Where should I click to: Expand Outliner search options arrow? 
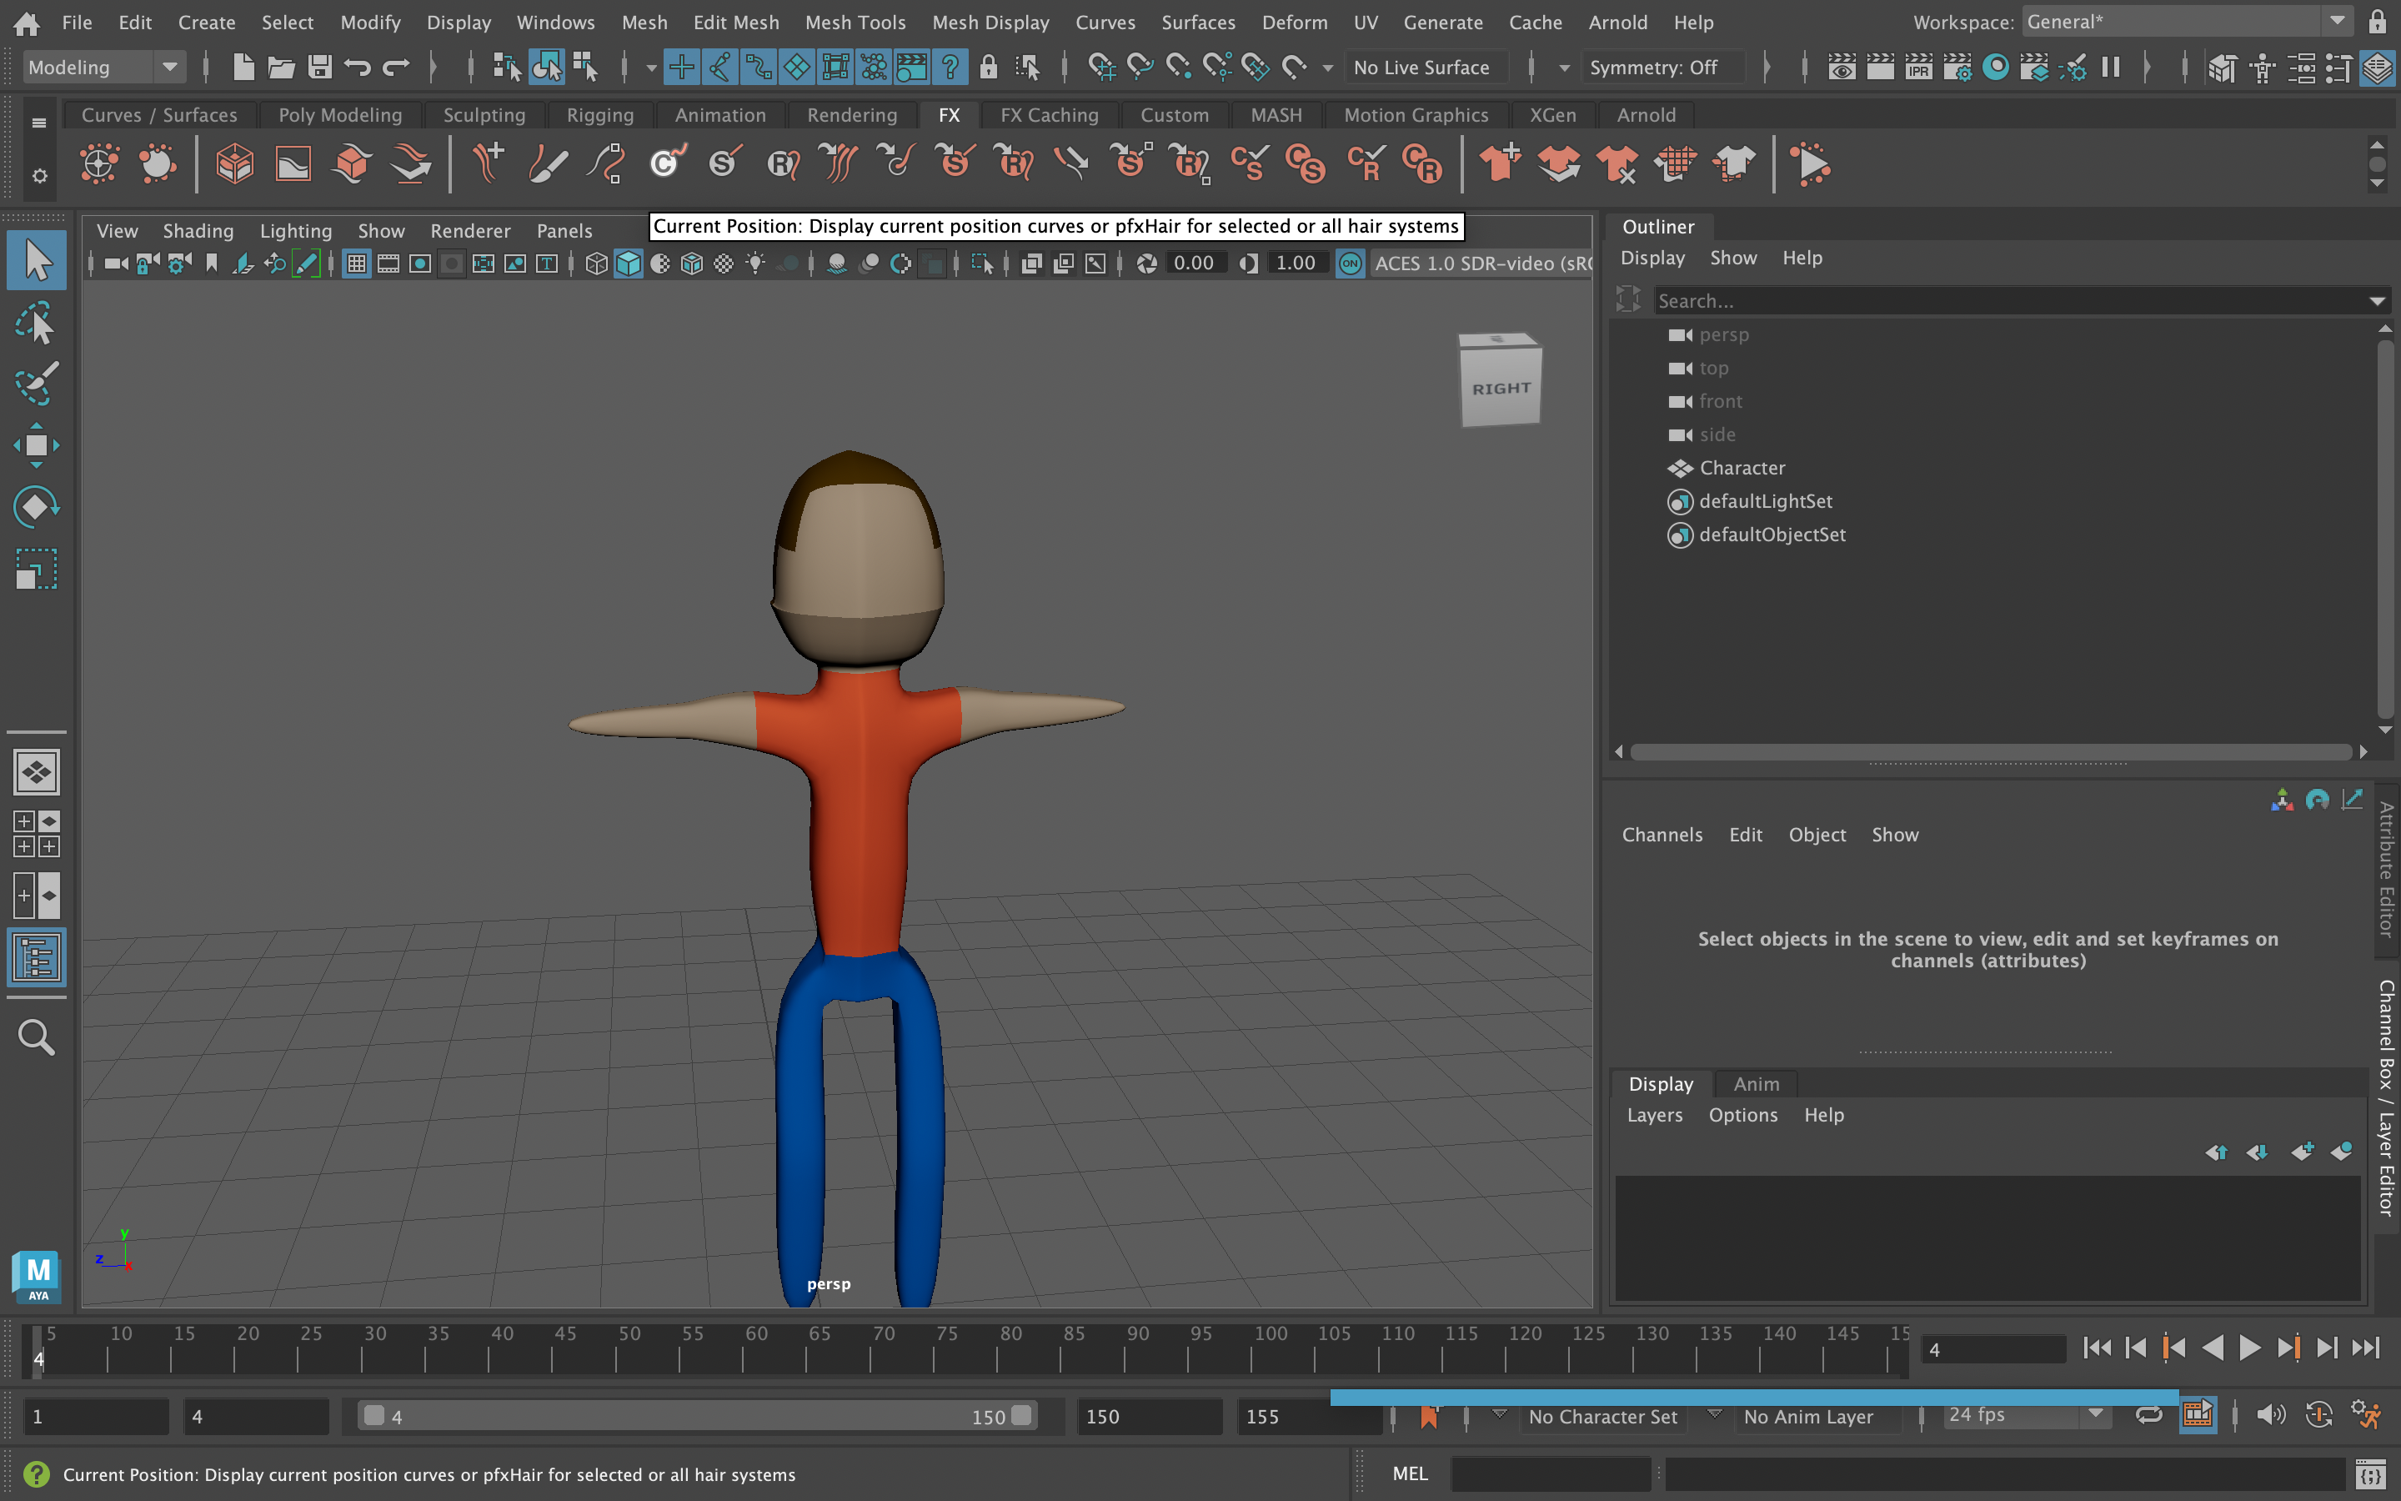[x=2377, y=301]
